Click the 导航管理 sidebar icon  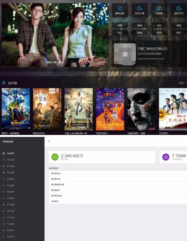pyautogui.click(x=4, y=173)
